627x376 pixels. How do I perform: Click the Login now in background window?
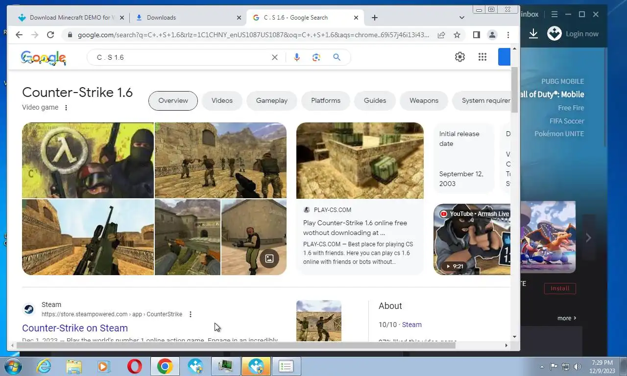coord(582,34)
